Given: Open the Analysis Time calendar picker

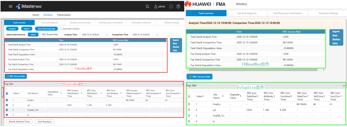Looking at the screenshot, I should coord(106,35).
